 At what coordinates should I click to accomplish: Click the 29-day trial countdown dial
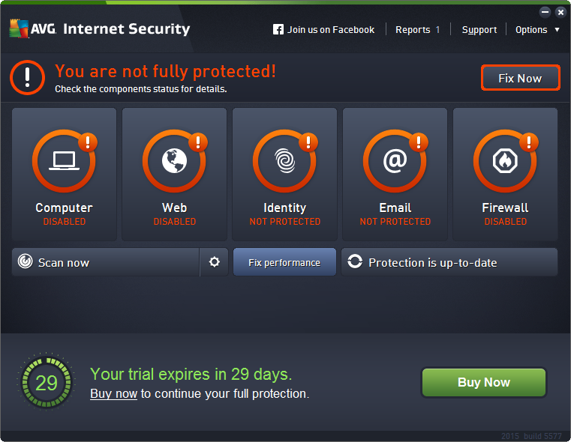click(x=46, y=383)
